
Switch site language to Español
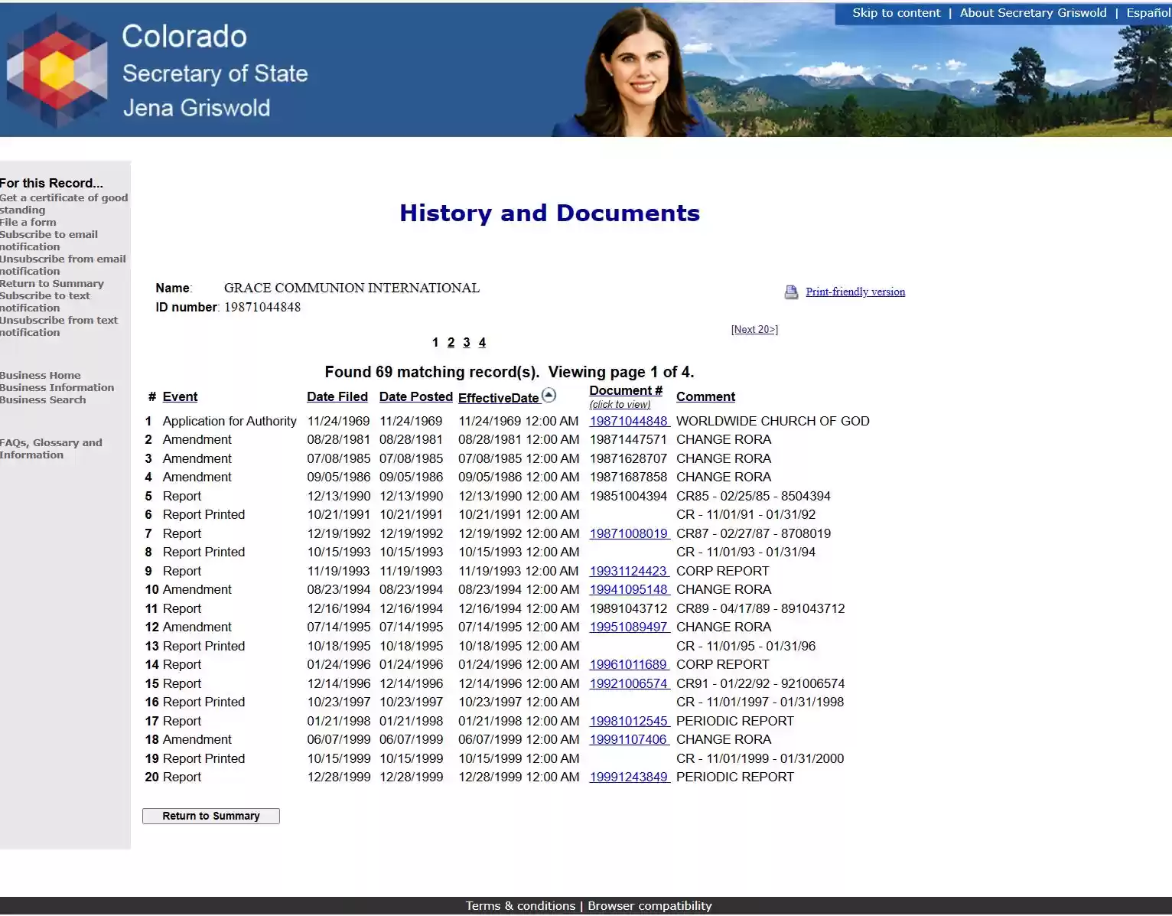[x=1148, y=13]
